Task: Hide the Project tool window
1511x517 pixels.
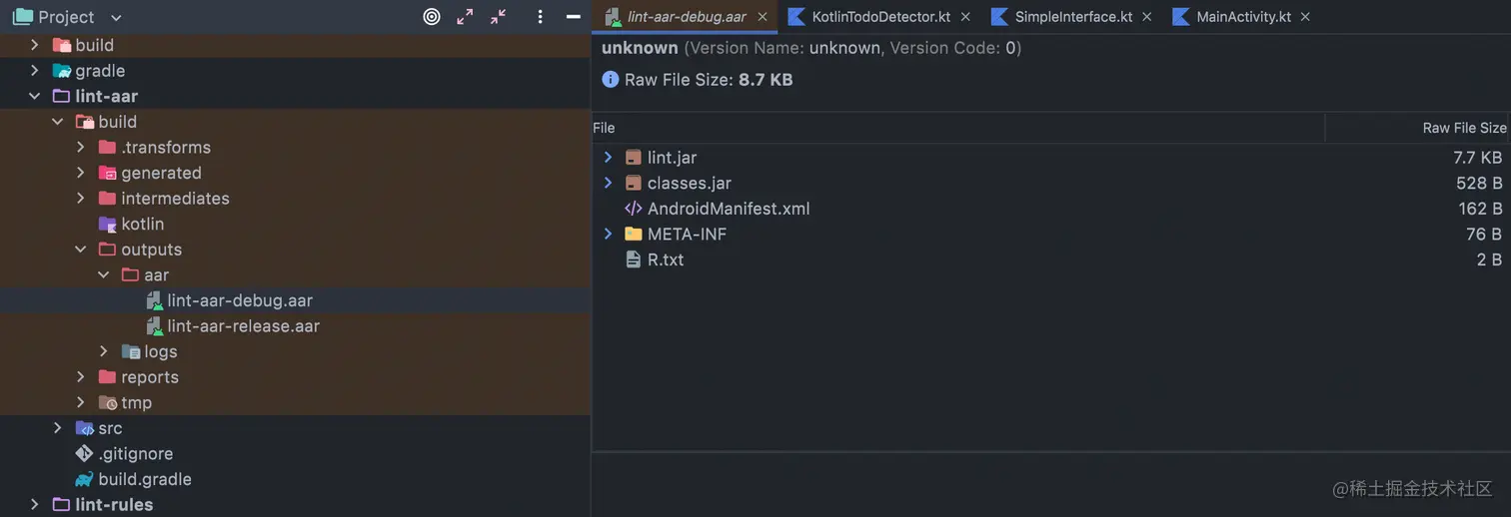Action: pyautogui.click(x=573, y=17)
